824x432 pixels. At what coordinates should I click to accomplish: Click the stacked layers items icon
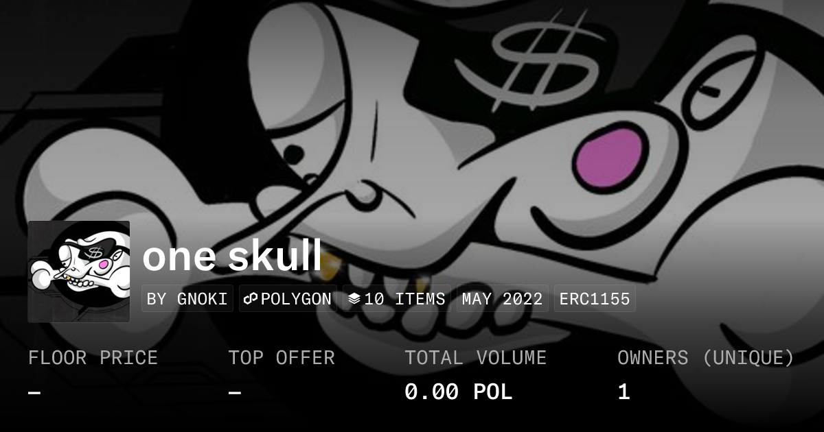pyautogui.click(x=354, y=299)
